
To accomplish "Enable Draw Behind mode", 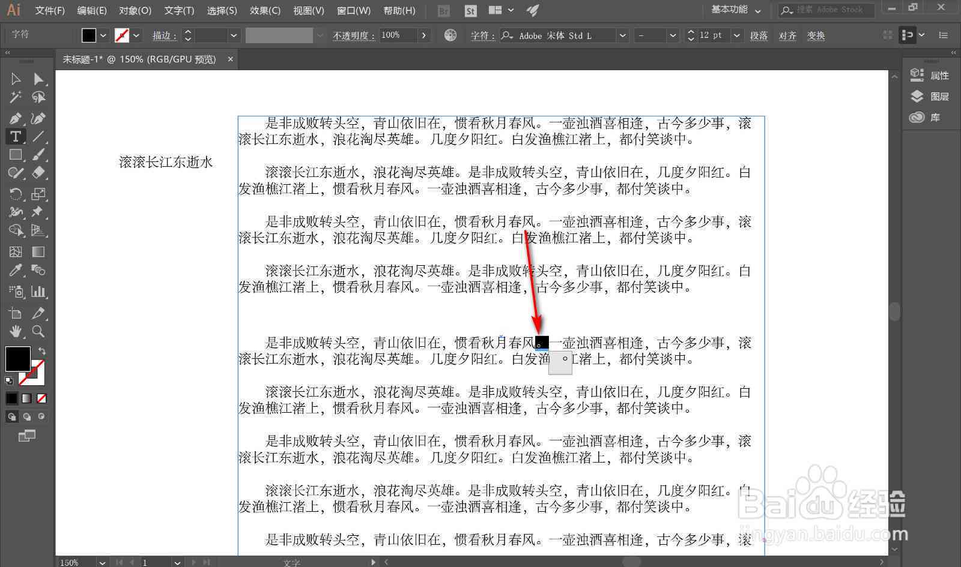I will pyautogui.click(x=27, y=416).
